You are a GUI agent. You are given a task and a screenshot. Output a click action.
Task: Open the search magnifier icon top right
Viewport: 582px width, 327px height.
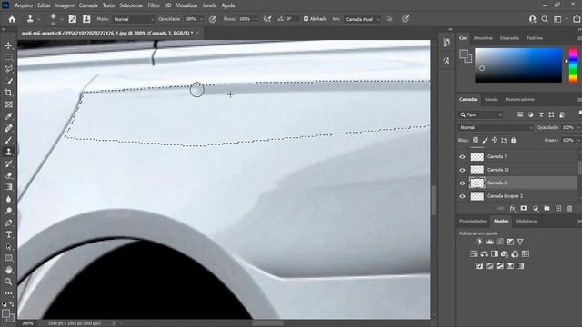pyautogui.click(x=545, y=19)
